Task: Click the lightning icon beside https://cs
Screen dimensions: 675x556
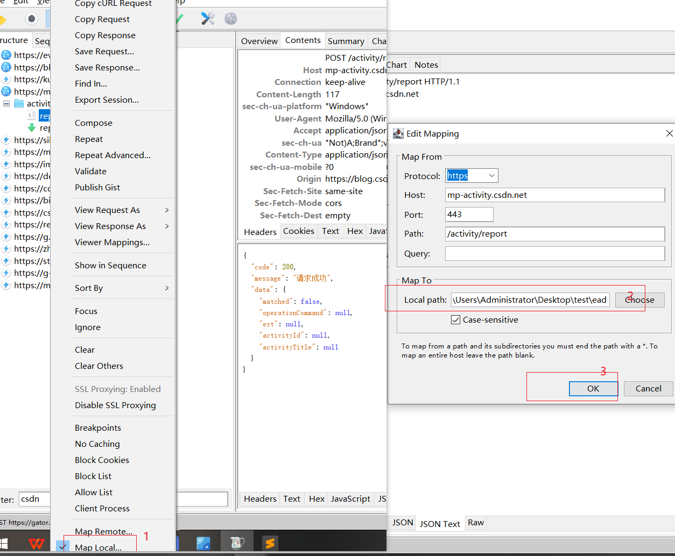Action: pos(6,212)
